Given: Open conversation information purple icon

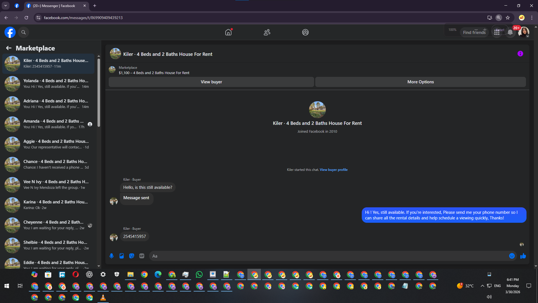Looking at the screenshot, I should click(520, 54).
